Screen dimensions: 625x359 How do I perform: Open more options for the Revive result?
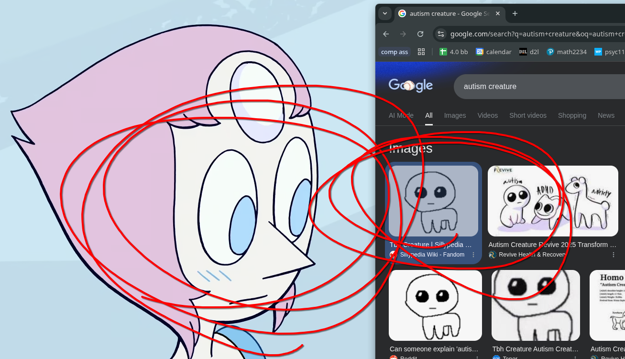point(614,255)
